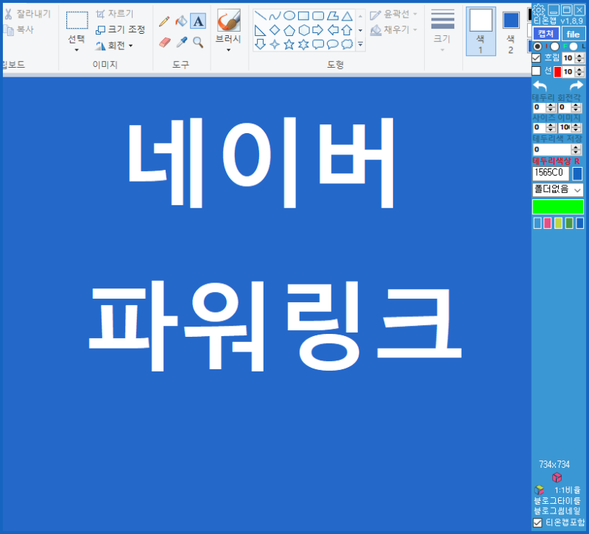
Task: Select the Pencil tool in Paint
Action: (164, 21)
